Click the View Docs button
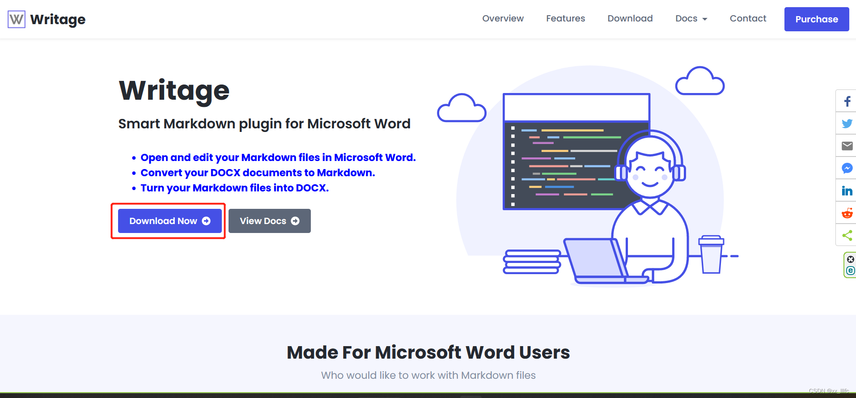The image size is (856, 398). click(x=270, y=221)
